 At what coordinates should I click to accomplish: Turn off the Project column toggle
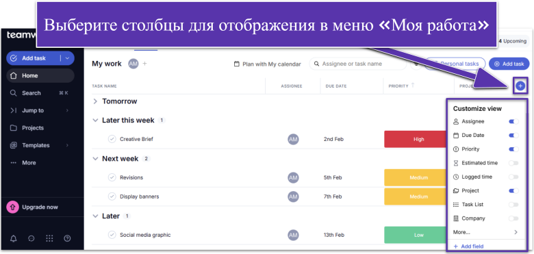point(513,190)
